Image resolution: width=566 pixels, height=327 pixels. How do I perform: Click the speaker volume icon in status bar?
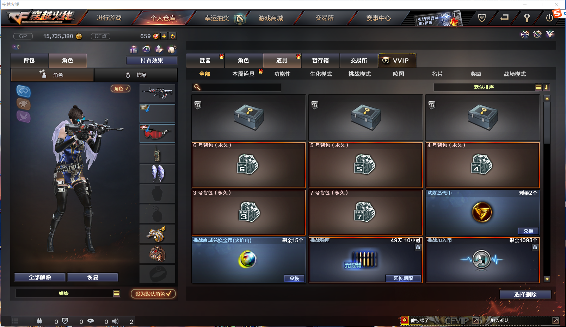(x=115, y=321)
